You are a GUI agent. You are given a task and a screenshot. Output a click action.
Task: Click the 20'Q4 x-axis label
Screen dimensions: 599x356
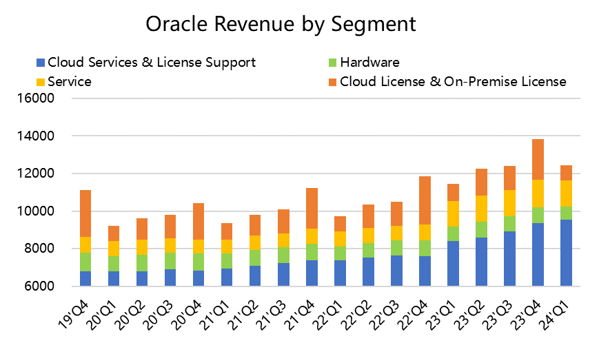click(187, 315)
